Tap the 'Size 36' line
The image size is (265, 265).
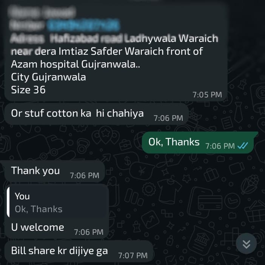[28, 89]
